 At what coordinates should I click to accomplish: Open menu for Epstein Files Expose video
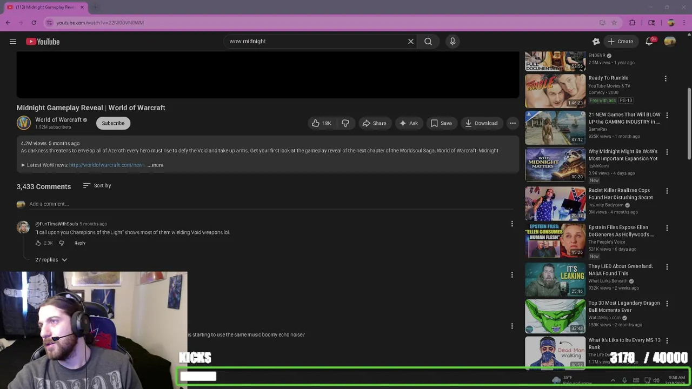(x=667, y=228)
